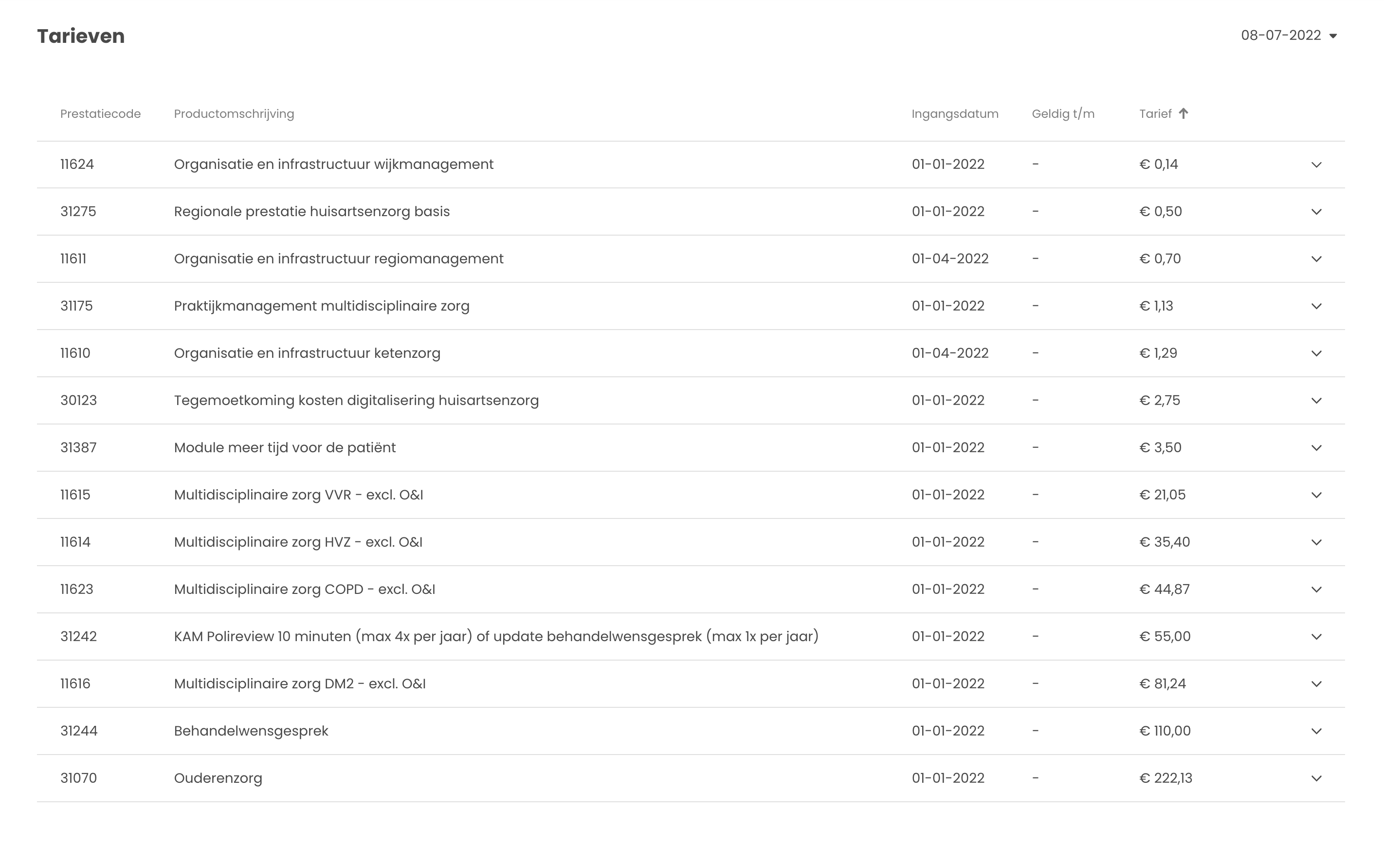Expand Module meer tijd voor de patiënt chevron
Image resolution: width=1384 pixels, height=849 pixels.
[x=1316, y=448]
